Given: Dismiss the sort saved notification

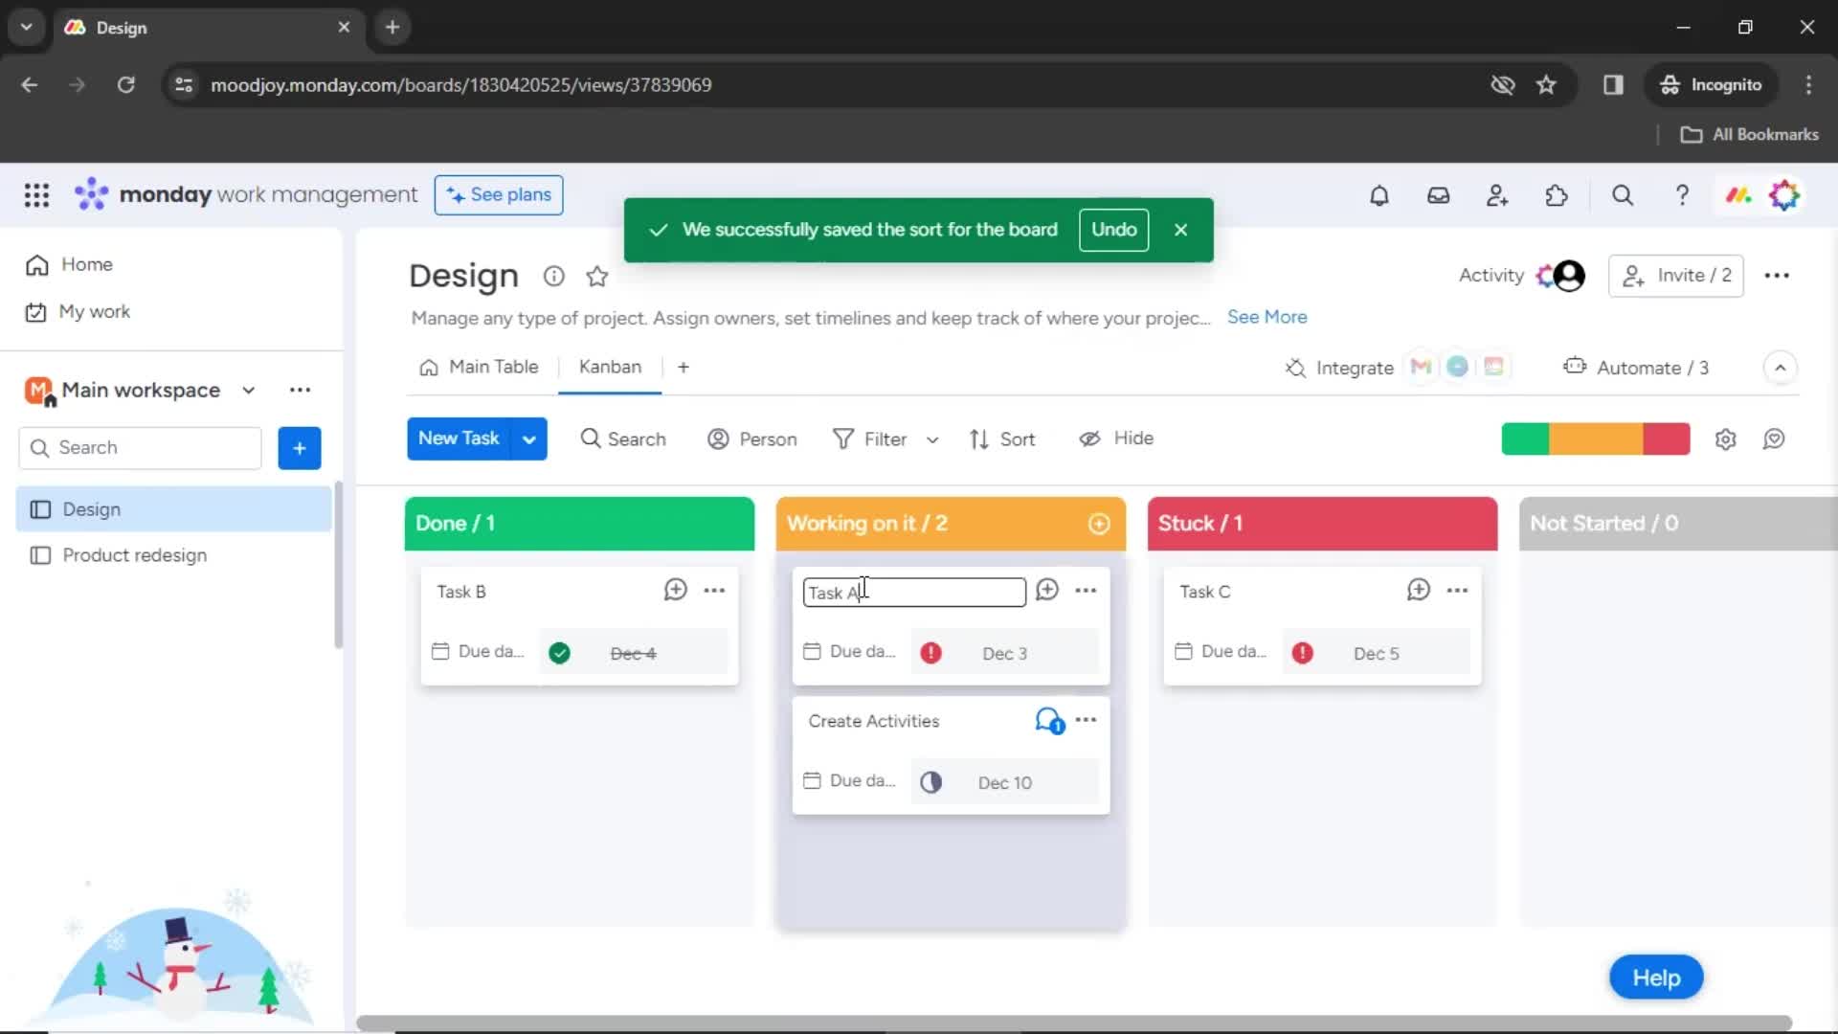Looking at the screenshot, I should pos(1180,230).
